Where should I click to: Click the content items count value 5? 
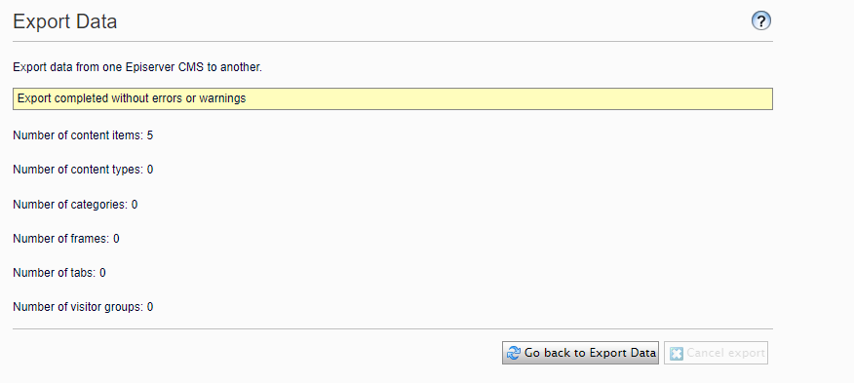[150, 135]
